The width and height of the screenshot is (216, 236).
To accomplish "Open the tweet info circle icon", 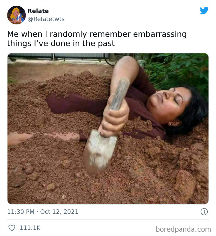I will (204, 212).
